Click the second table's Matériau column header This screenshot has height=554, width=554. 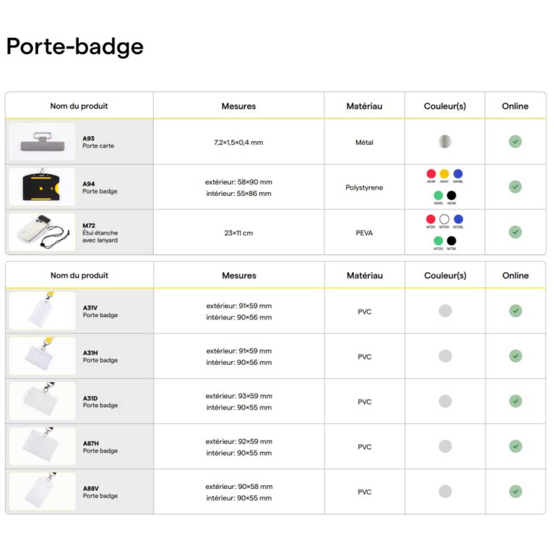tap(364, 276)
